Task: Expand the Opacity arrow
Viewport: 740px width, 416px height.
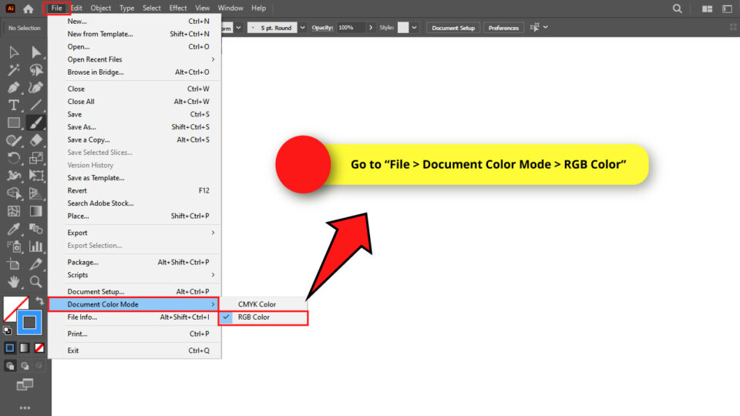Action: [x=371, y=28]
